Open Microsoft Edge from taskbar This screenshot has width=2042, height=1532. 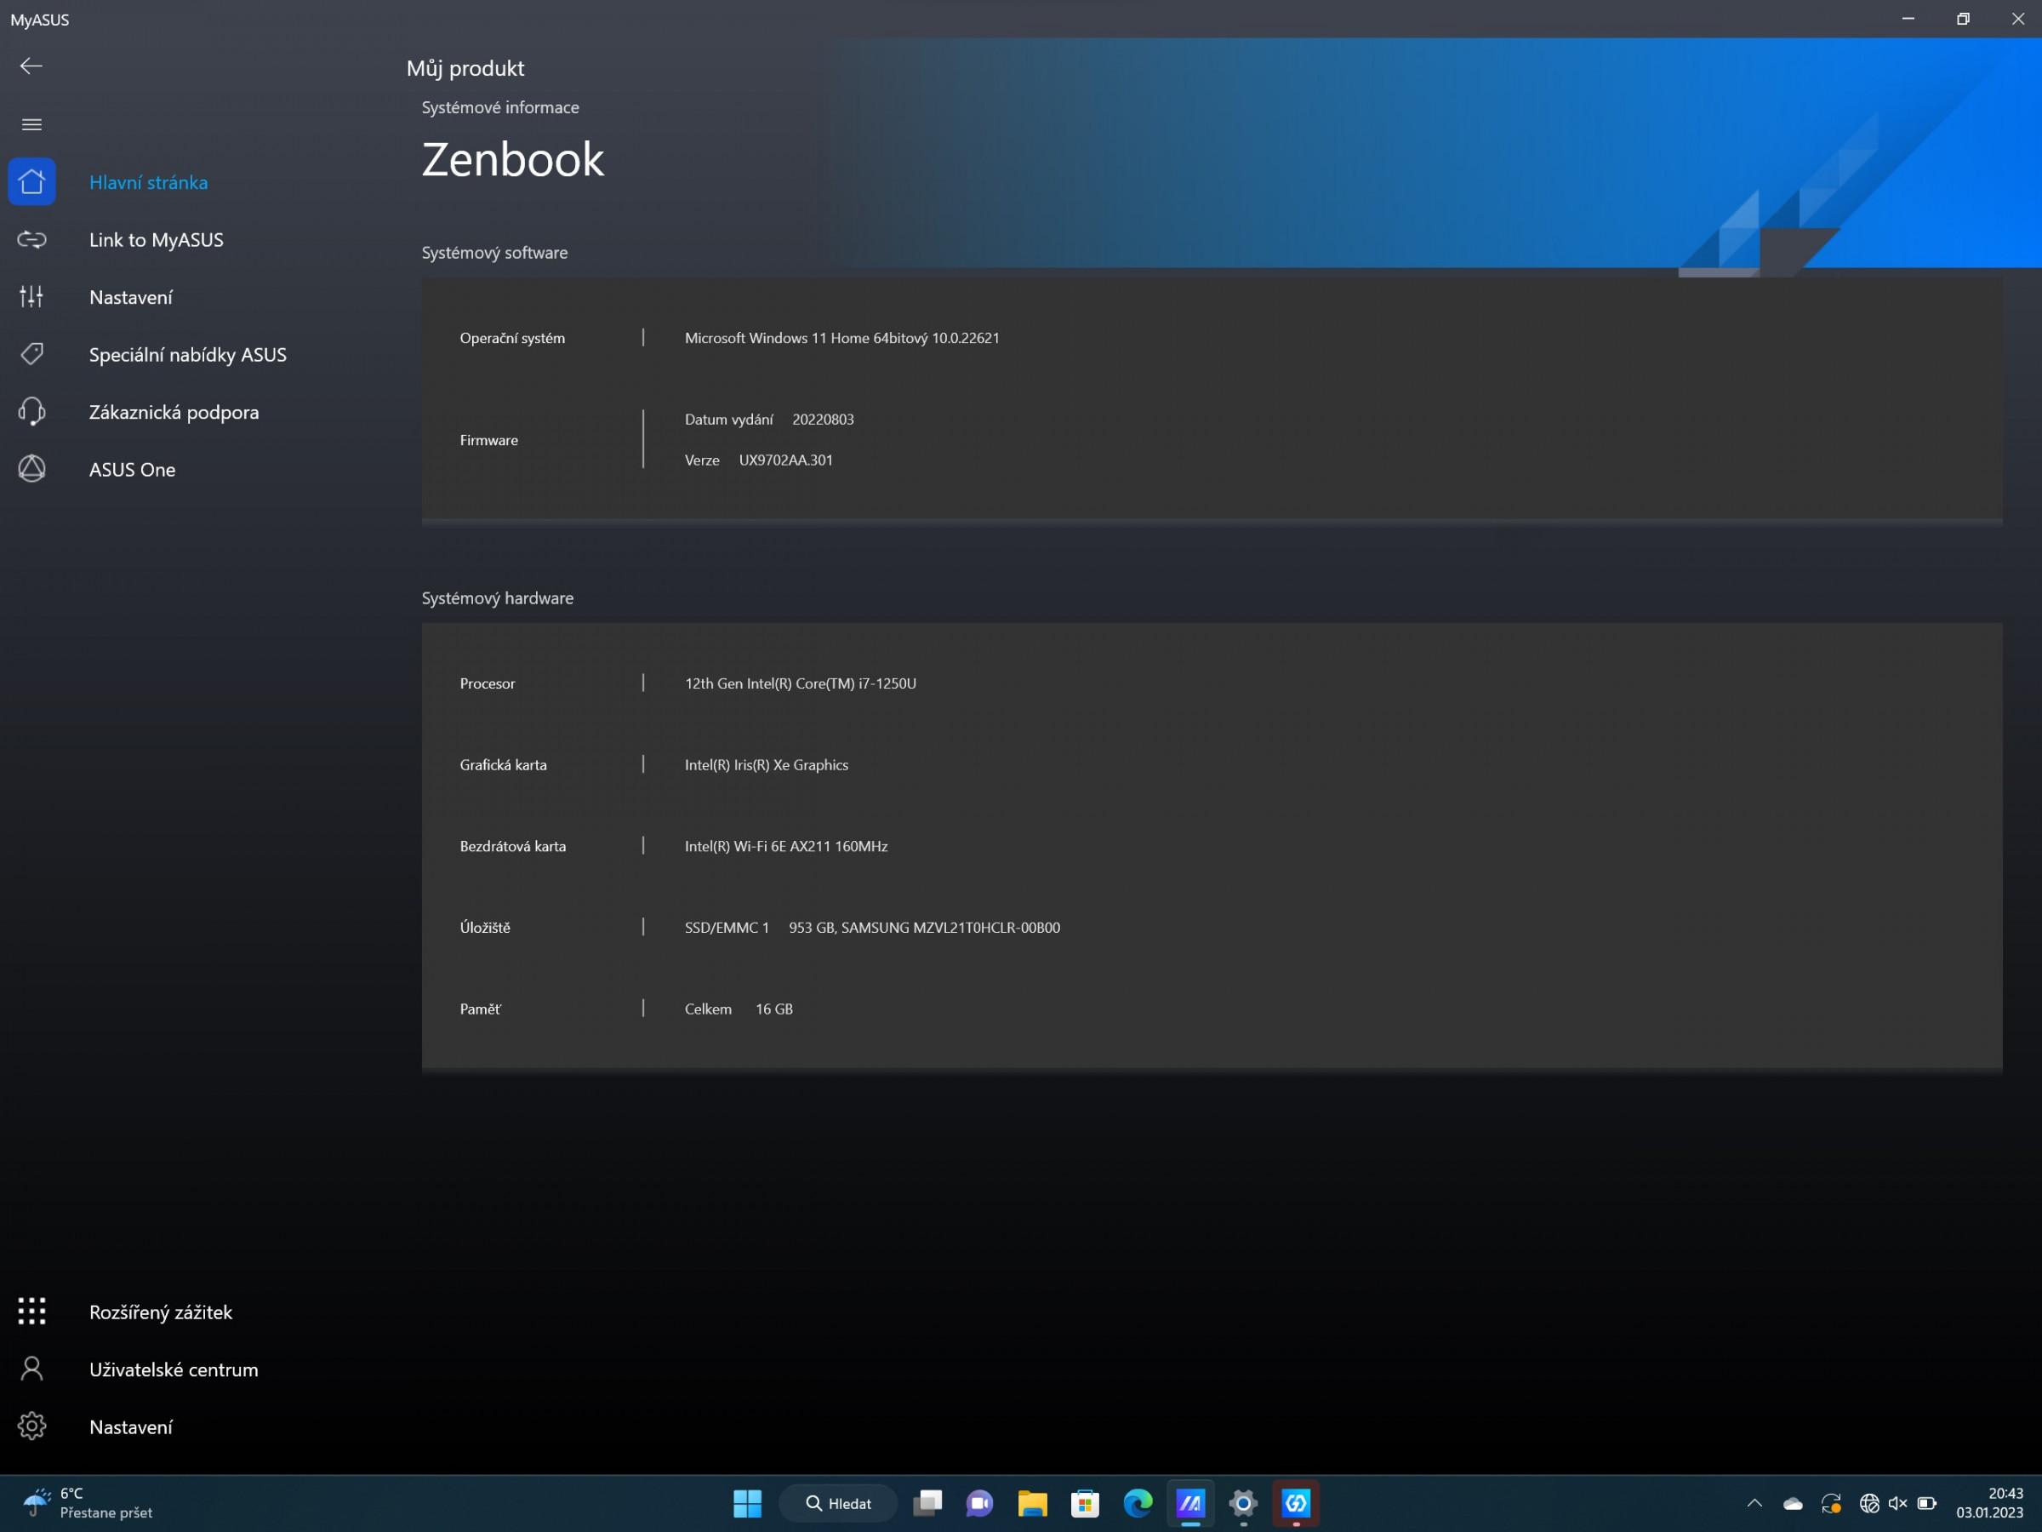1138,1503
